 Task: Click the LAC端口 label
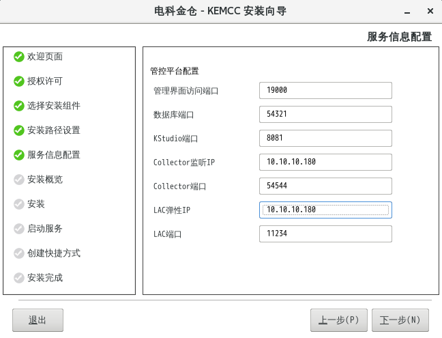(167, 234)
